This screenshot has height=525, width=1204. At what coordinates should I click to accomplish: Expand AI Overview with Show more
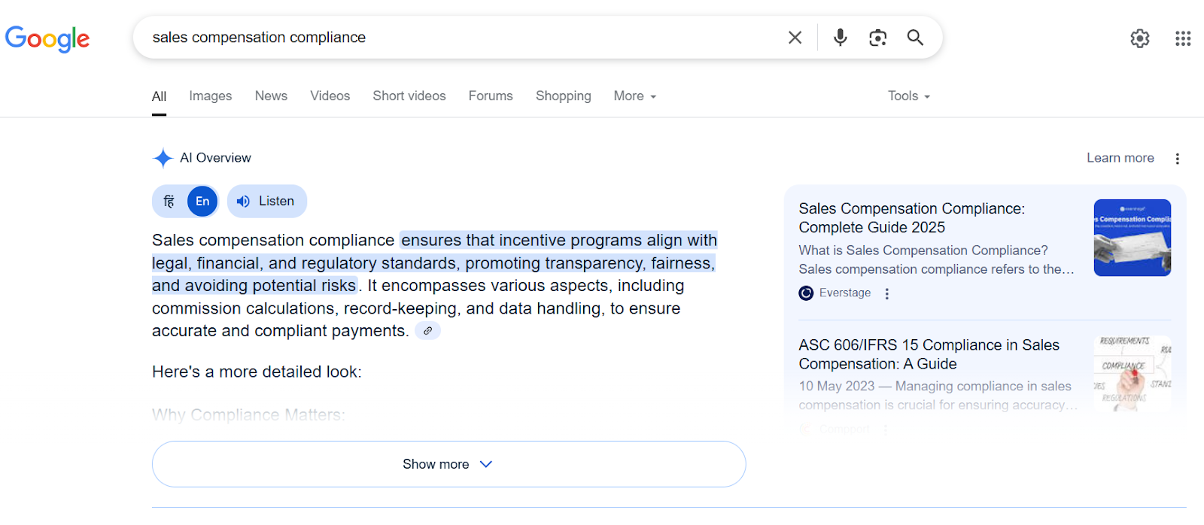(448, 464)
